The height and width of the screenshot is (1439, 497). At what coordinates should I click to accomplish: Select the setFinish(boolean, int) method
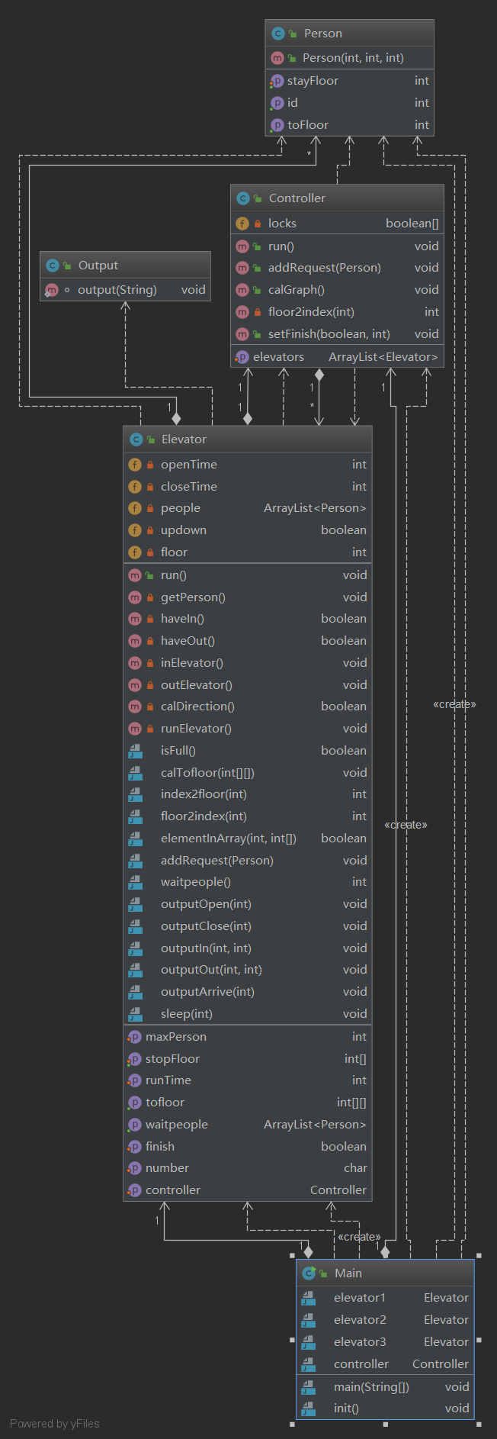coord(329,334)
